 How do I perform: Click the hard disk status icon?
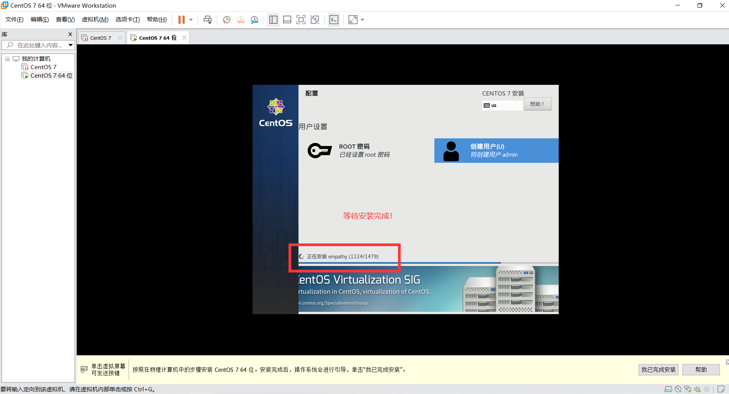pyautogui.click(x=668, y=389)
